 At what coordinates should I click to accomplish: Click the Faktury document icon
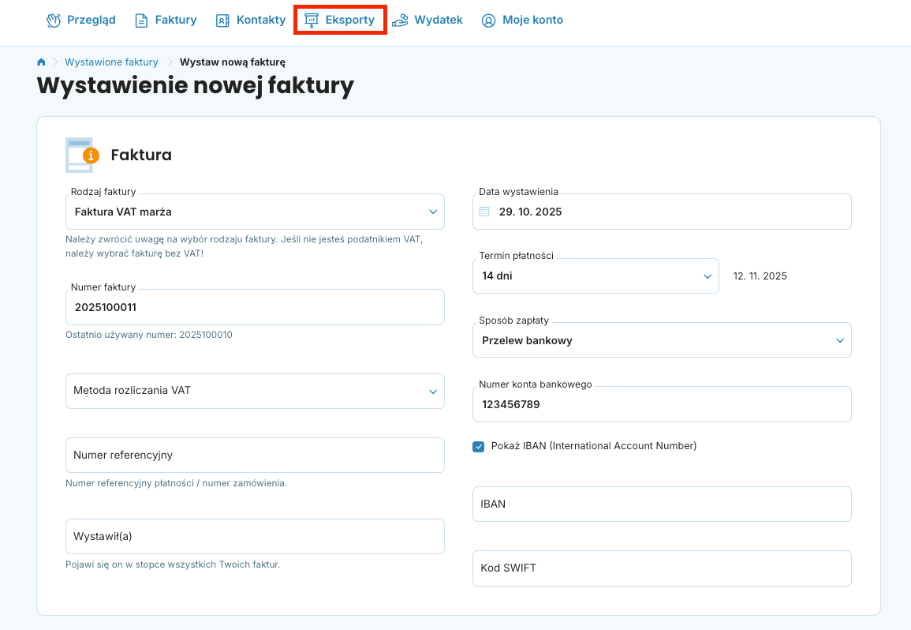[141, 21]
